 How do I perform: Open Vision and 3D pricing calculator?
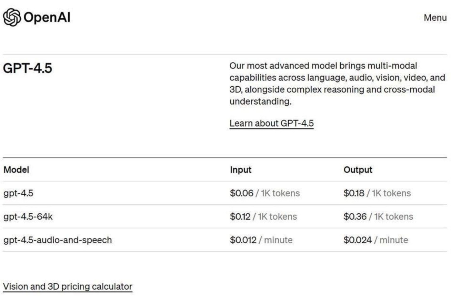pyautogui.click(x=68, y=286)
